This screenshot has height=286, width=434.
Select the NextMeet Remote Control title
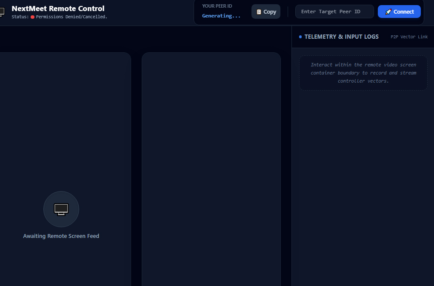coord(58,9)
